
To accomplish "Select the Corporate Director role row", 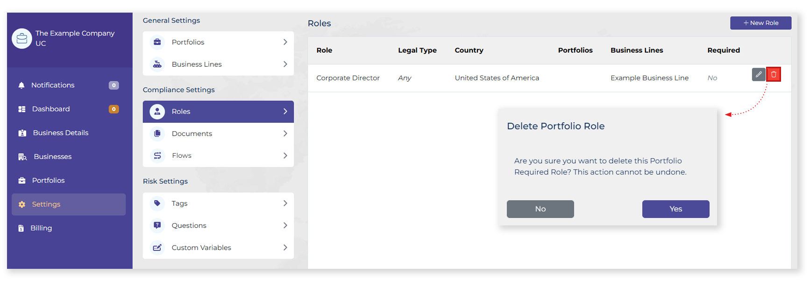I will pos(348,78).
